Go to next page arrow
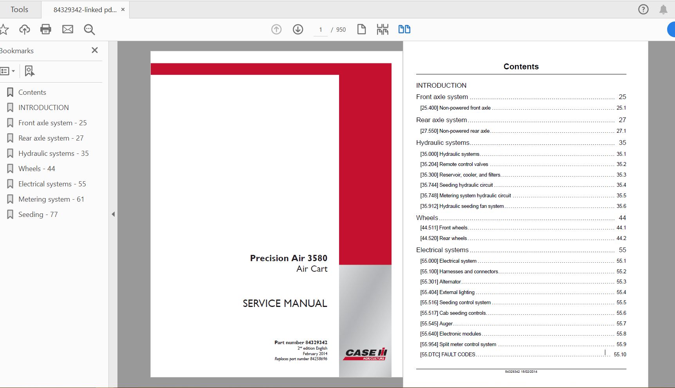Viewport: 675px width, 388px height. point(298,29)
